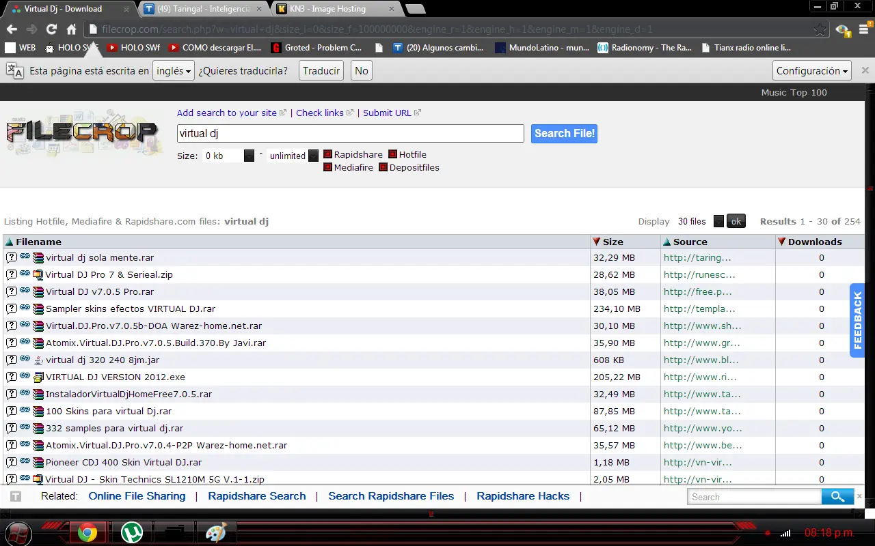
Task: Open Paint from the taskbar
Action: click(216, 532)
